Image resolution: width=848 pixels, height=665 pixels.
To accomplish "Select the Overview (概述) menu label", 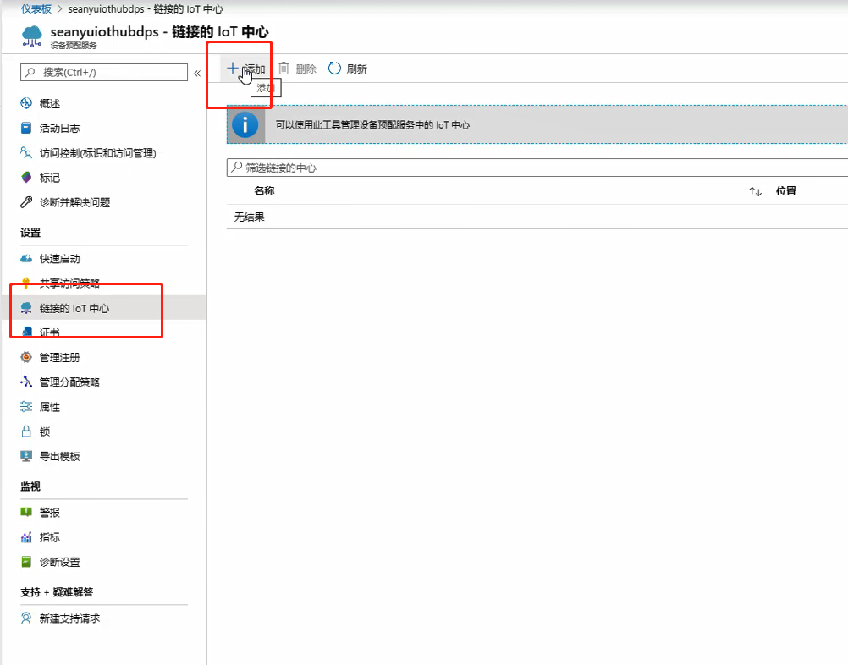I will 50,103.
